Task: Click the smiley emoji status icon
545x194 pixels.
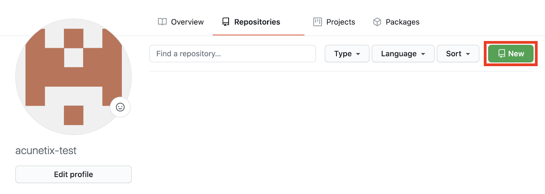Action: 120,107
